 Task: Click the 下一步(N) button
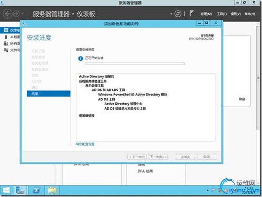click(158, 157)
